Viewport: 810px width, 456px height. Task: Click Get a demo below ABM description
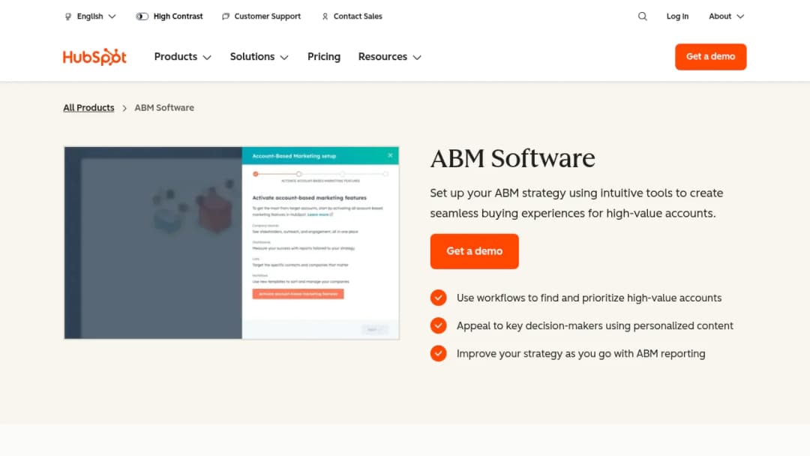pyautogui.click(x=474, y=251)
